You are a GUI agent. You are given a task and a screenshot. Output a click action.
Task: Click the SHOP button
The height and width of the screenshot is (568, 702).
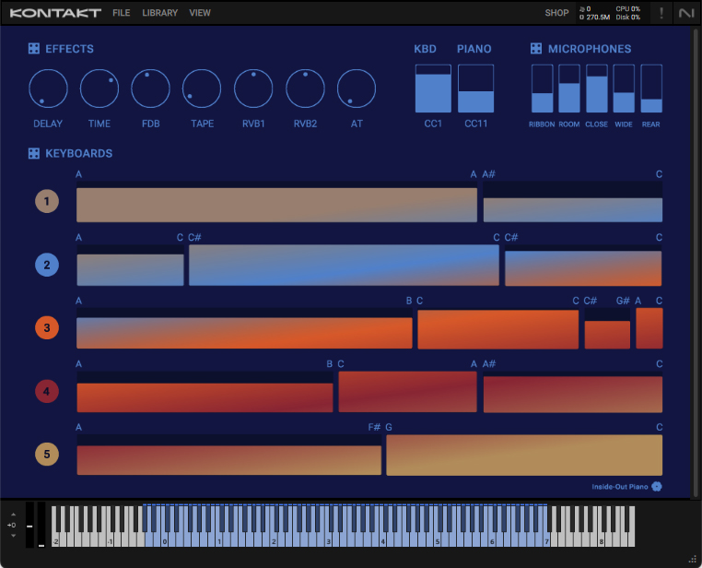(556, 13)
